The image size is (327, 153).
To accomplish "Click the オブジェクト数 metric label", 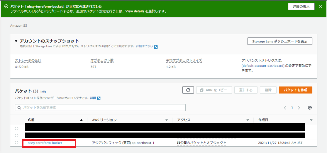I will (102, 61).
